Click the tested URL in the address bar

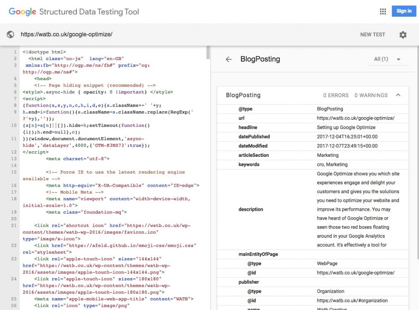[66, 35]
